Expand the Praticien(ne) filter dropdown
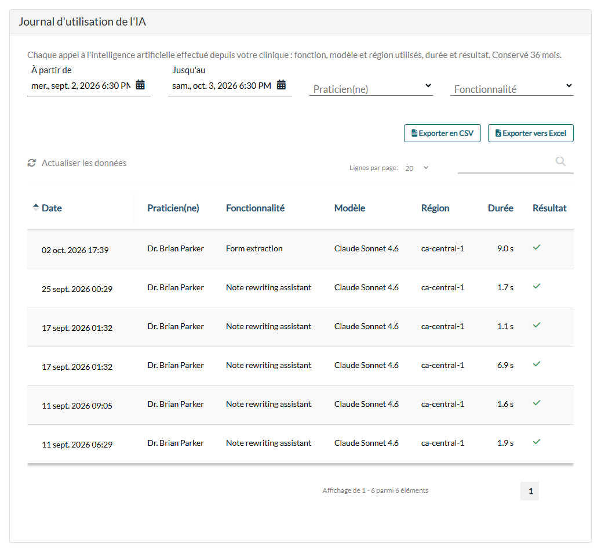This screenshot has width=601, height=552. pos(371,89)
